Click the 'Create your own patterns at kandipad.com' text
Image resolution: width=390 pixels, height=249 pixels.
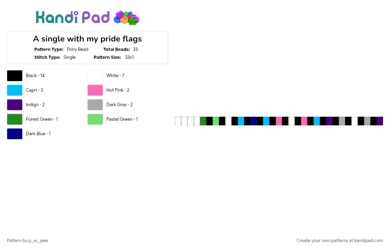pos(339,241)
